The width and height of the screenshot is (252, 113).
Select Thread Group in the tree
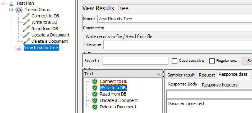click(x=37, y=10)
